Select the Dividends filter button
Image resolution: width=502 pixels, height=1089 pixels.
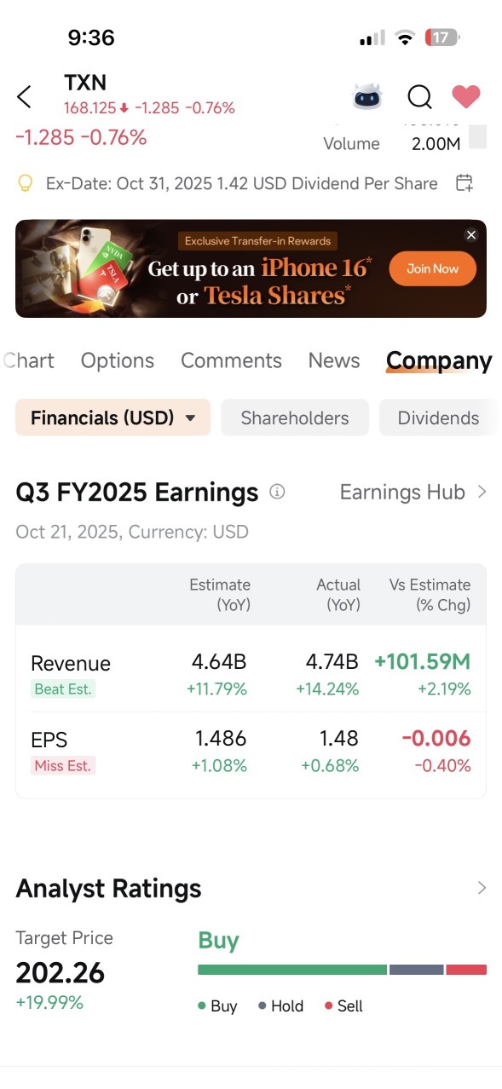click(438, 418)
